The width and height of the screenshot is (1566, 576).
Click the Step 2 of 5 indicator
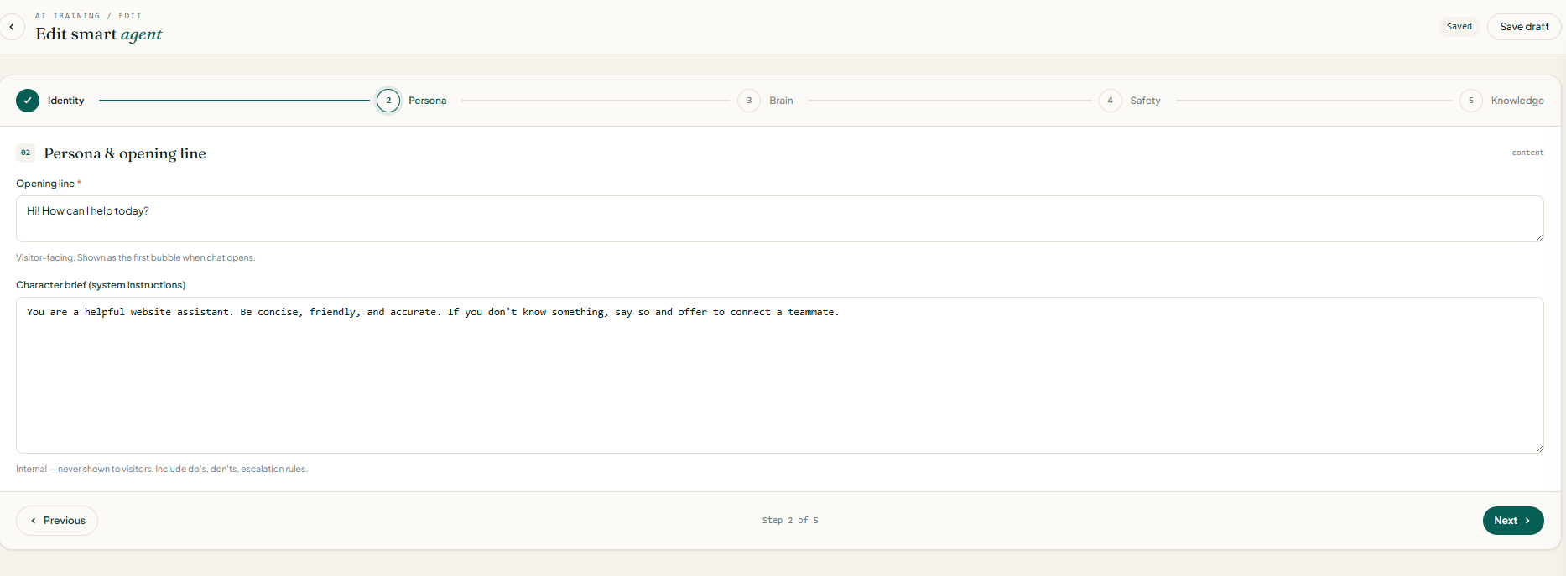coord(790,521)
